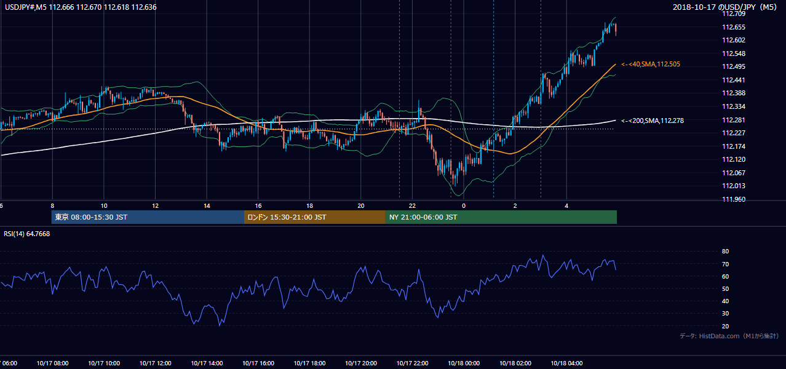Click hour tick 20 under price chart
The width and height of the screenshot is (786, 369).
(361, 206)
